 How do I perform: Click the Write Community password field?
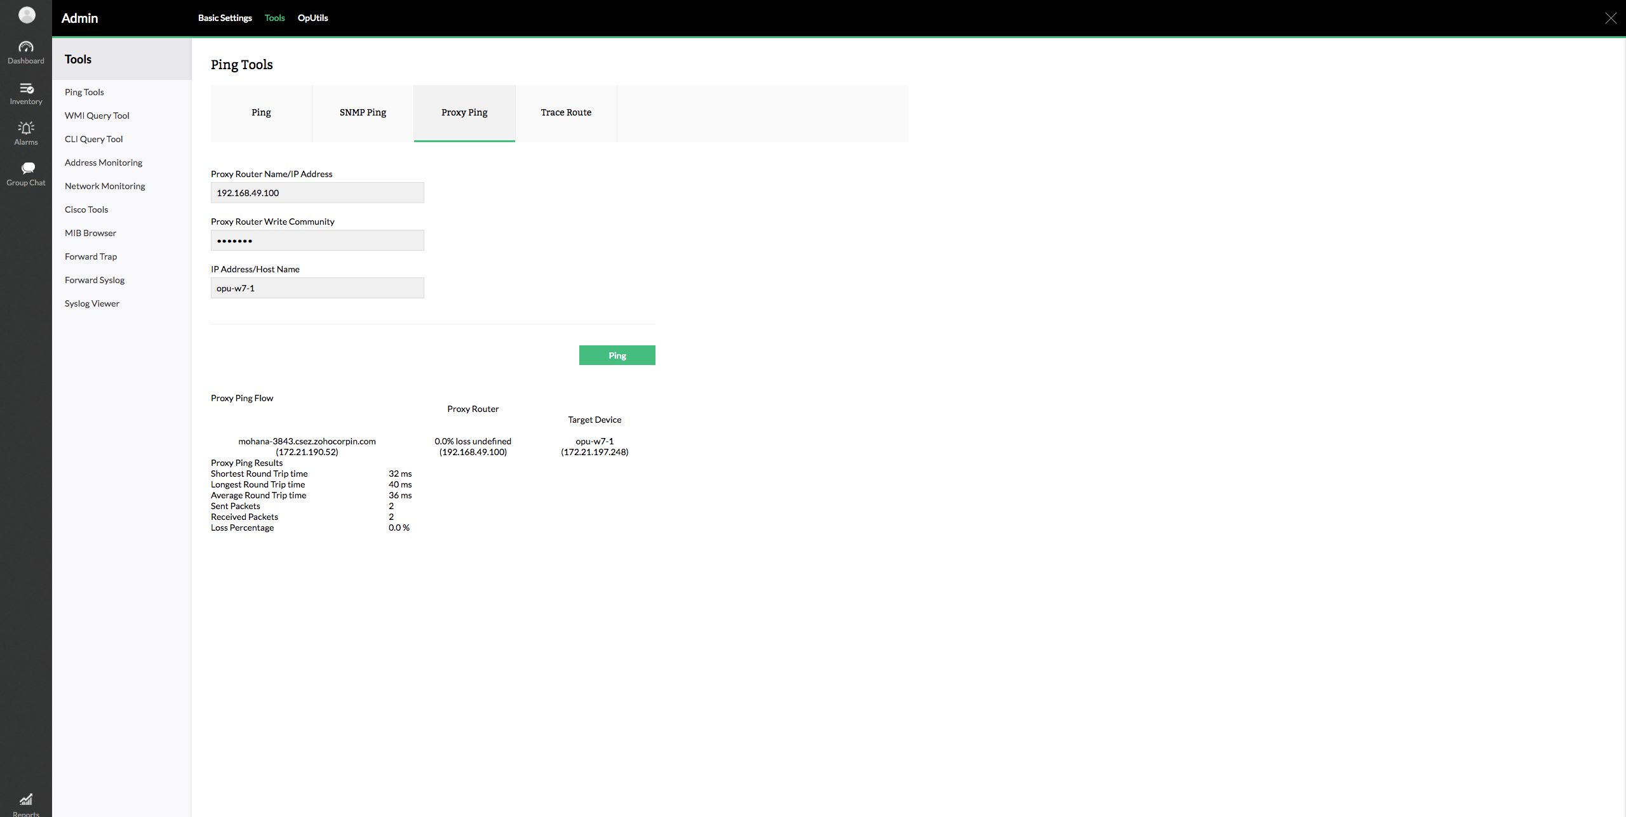(x=317, y=241)
